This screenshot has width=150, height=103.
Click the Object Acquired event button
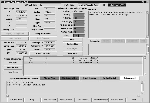[x=89, y=78]
